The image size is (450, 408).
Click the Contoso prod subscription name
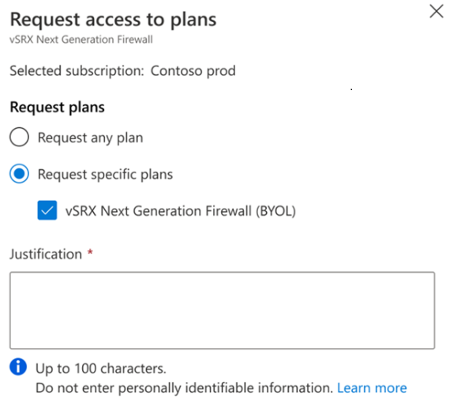click(x=193, y=71)
